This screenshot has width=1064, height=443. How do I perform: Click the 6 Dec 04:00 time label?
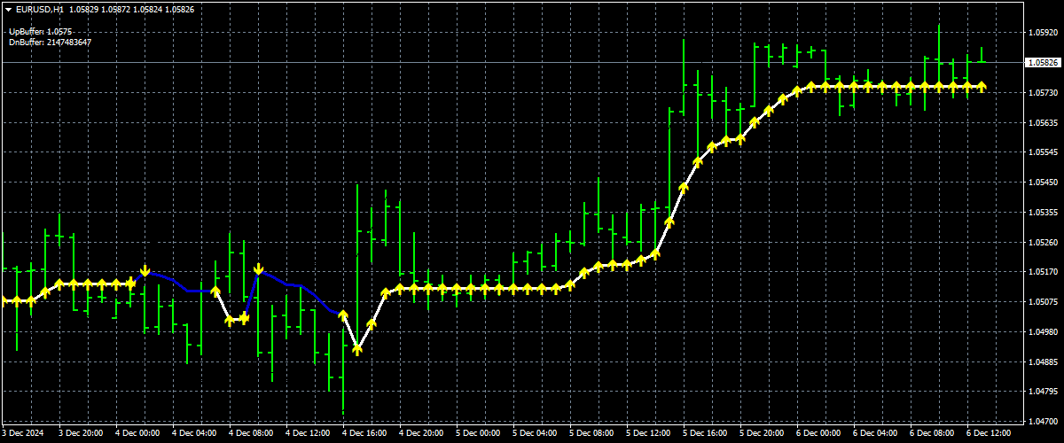(x=875, y=434)
